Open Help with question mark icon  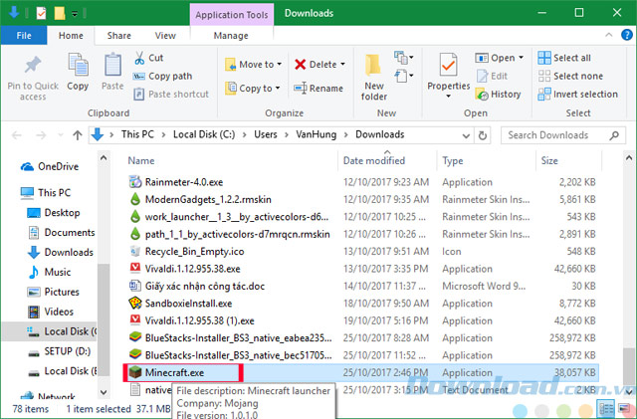pyautogui.click(x=627, y=35)
